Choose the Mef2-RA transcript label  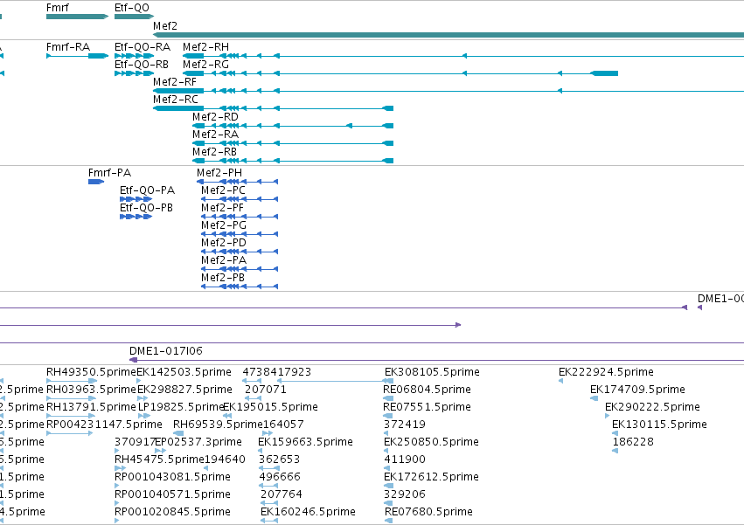(x=215, y=135)
